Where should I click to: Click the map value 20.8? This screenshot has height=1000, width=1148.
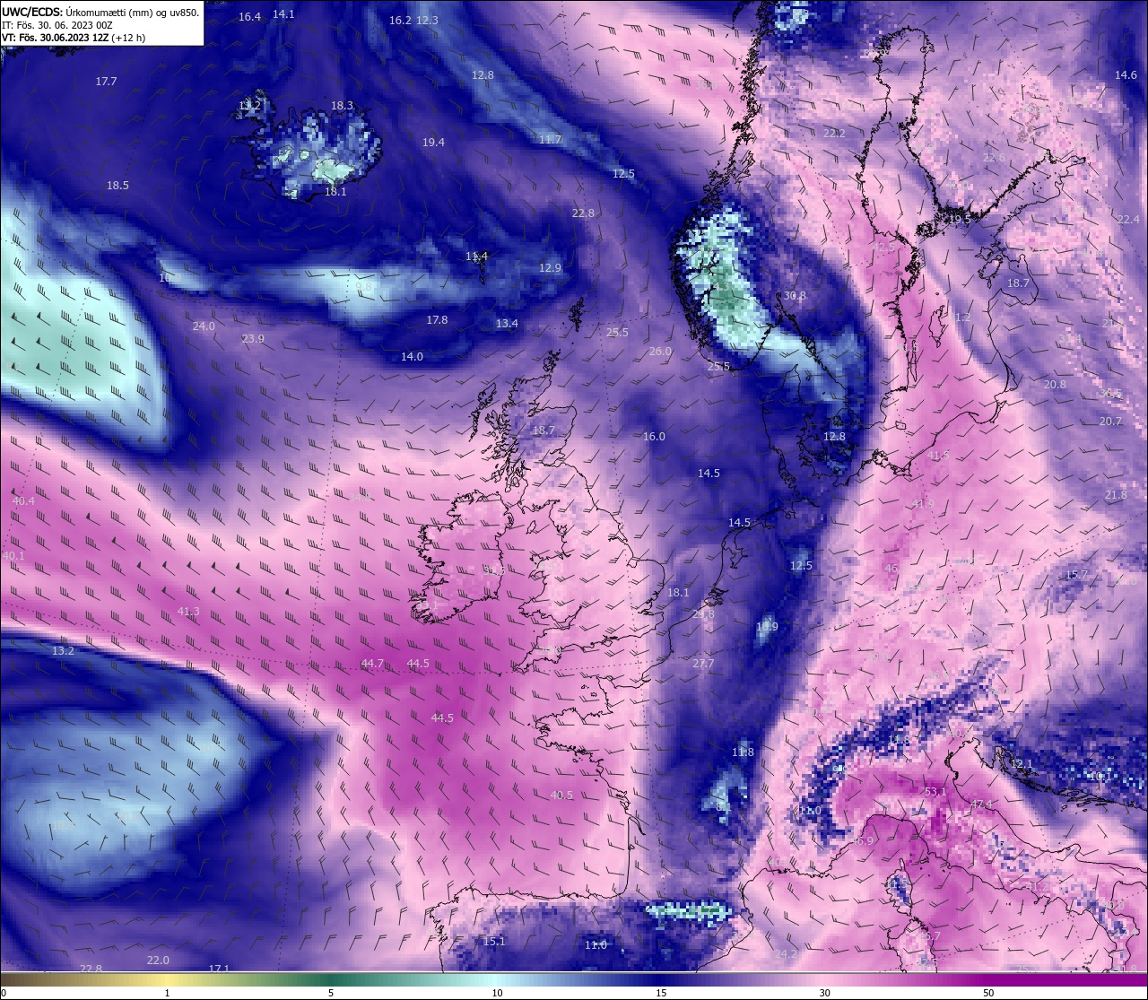(1055, 384)
